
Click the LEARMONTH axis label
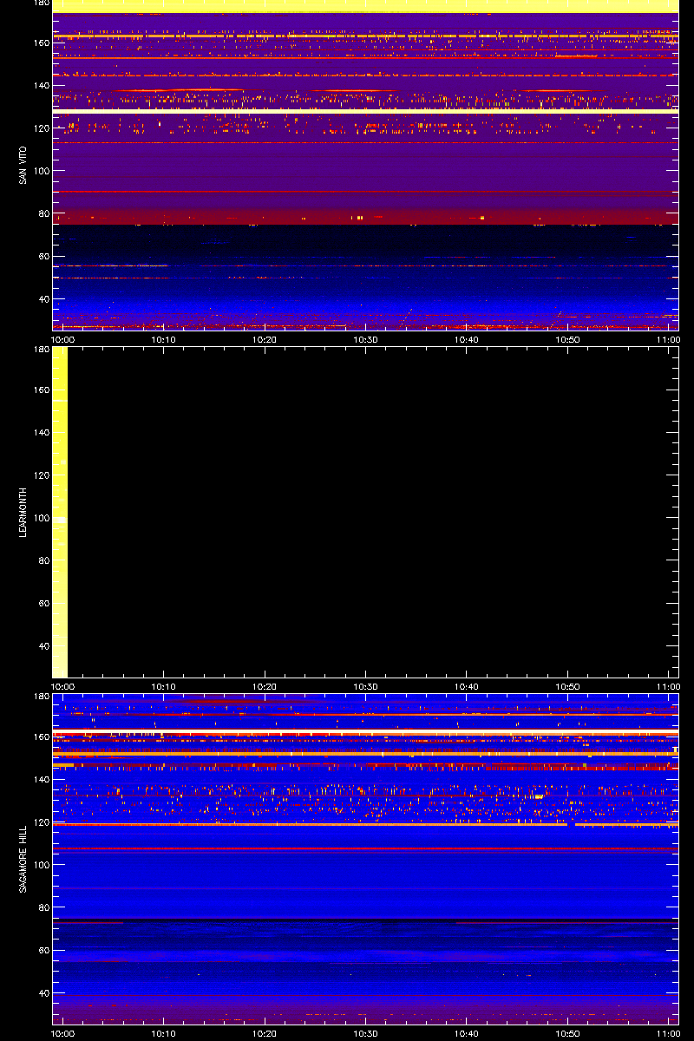24,512
